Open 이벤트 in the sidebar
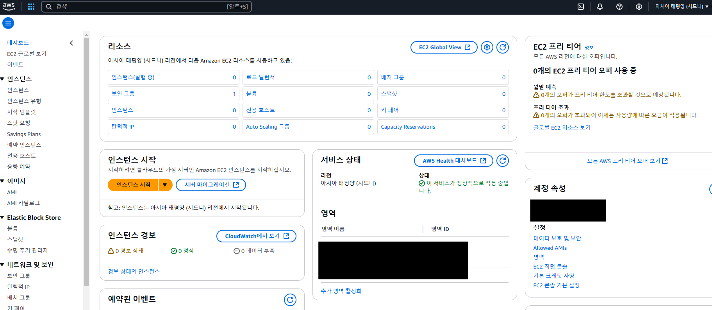 (15, 65)
